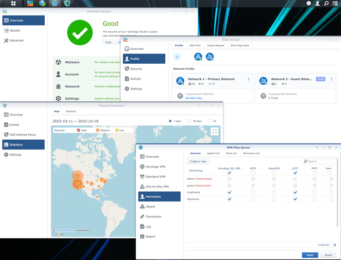Switch to the Web Filter tab

195,45
